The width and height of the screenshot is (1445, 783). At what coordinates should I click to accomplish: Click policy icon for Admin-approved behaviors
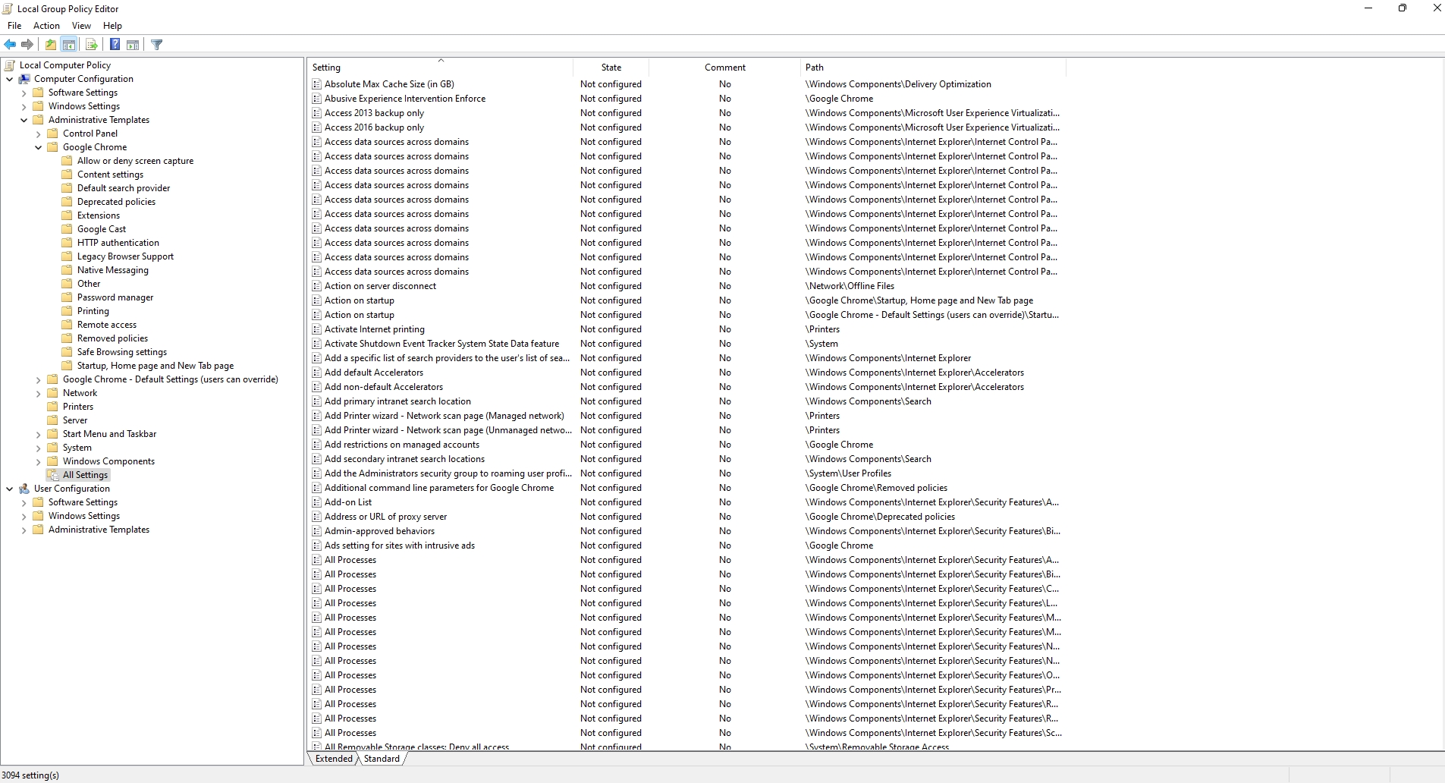317,531
